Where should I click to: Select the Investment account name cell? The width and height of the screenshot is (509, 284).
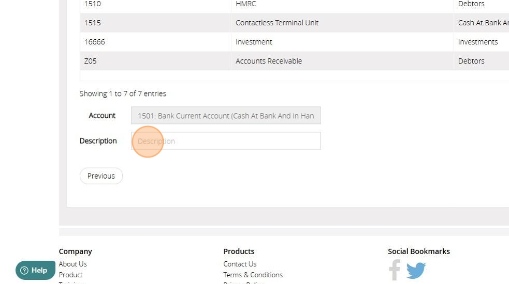pyautogui.click(x=254, y=42)
